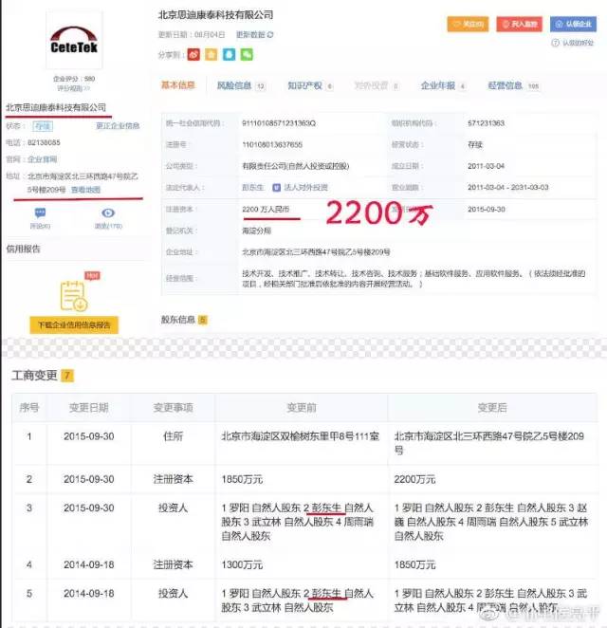This screenshot has width=607, height=628.
Task: Open the 企业年报 tab
Action: tap(443, 85)
